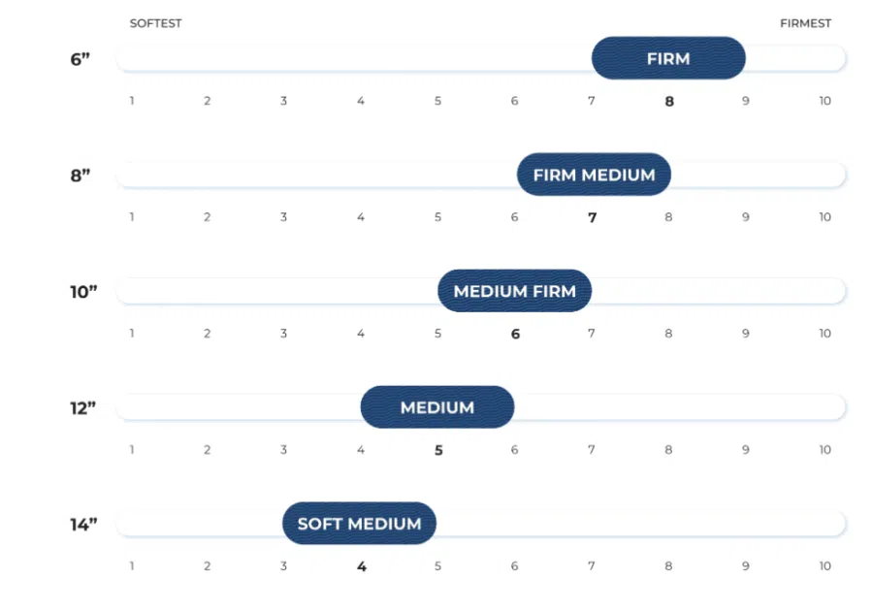The image size is (873, 611).
Task: Select the 12" thickness label
Action: pyautogui.click(x=83, y=408)
